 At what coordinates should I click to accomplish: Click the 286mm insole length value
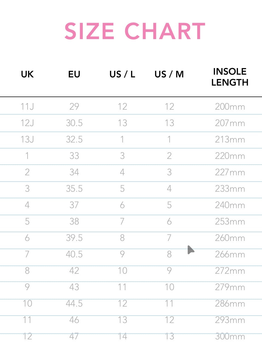[x=230, y=304]
